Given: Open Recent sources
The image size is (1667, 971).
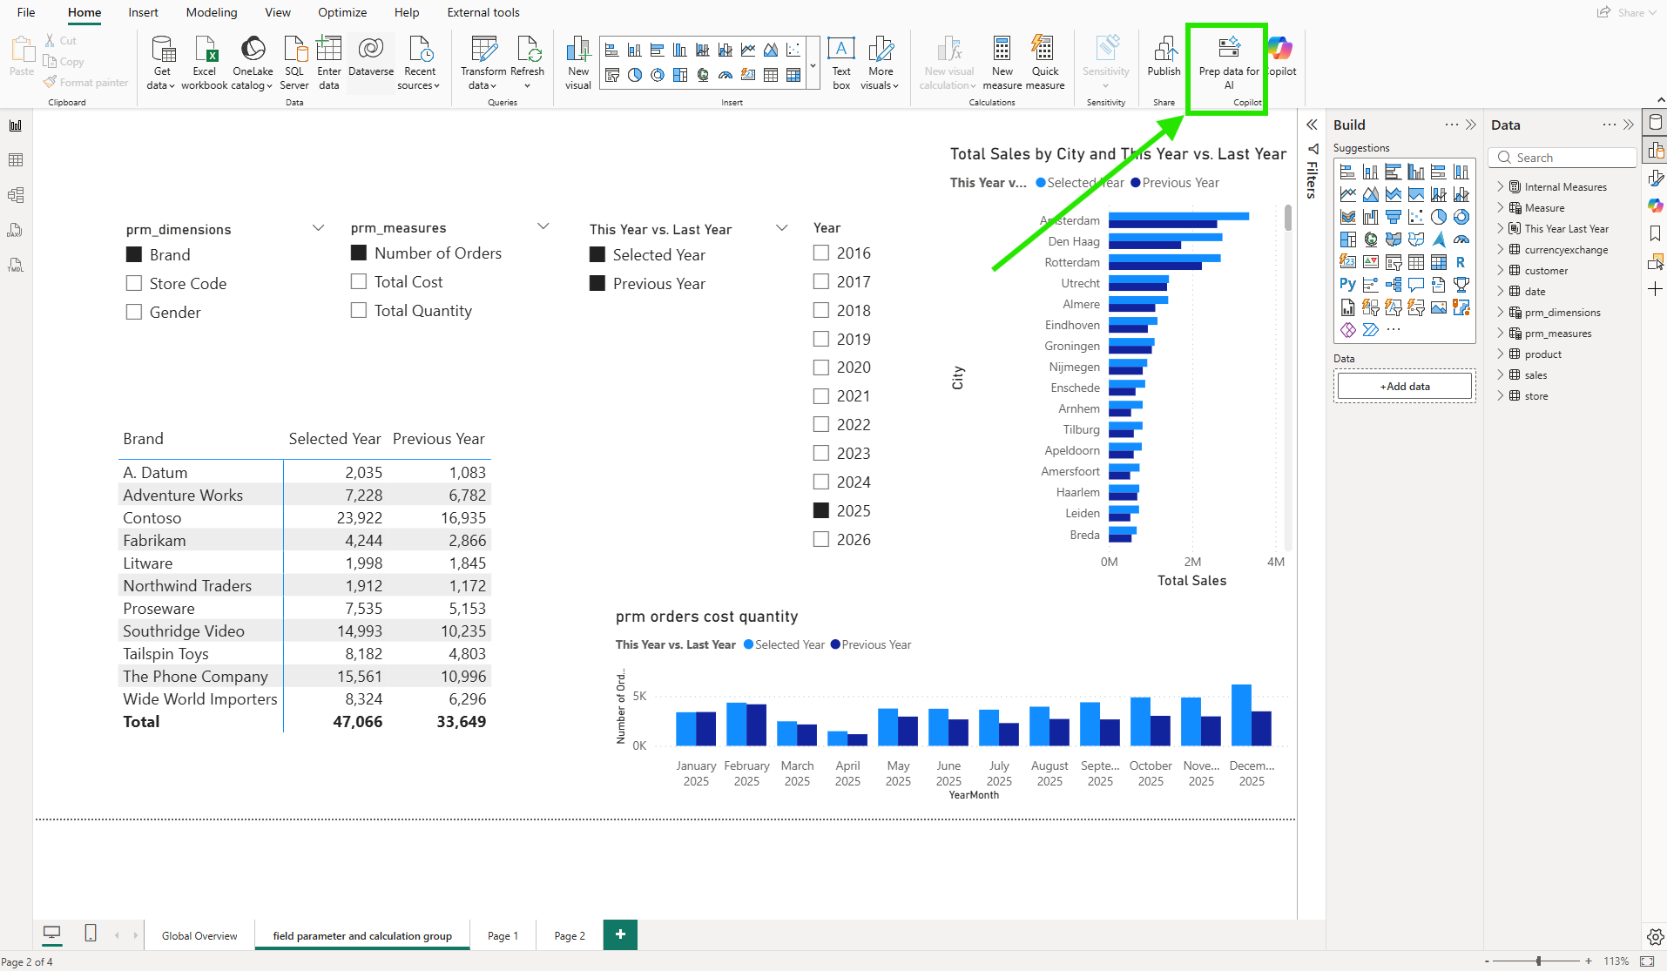Looking at the screenshot, I should 419,63.
